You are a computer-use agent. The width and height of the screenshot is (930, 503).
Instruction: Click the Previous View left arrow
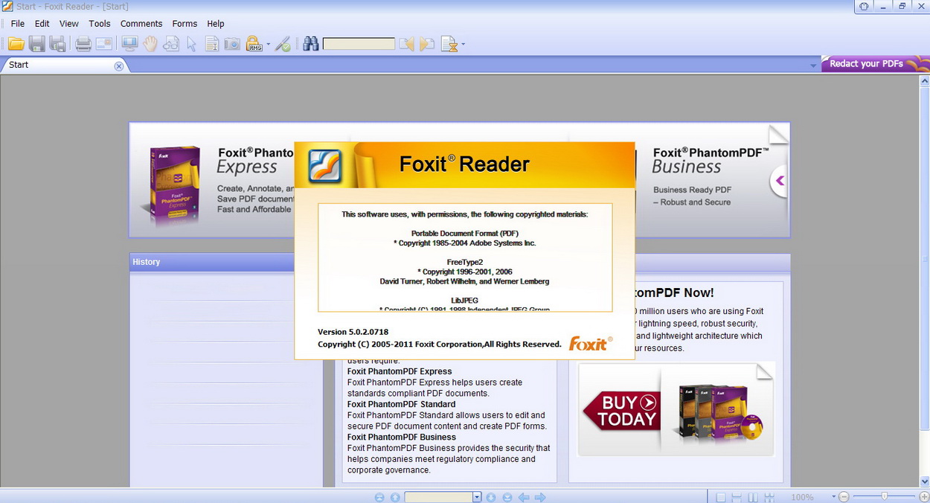pyautogui.click(x=524, y=497)
